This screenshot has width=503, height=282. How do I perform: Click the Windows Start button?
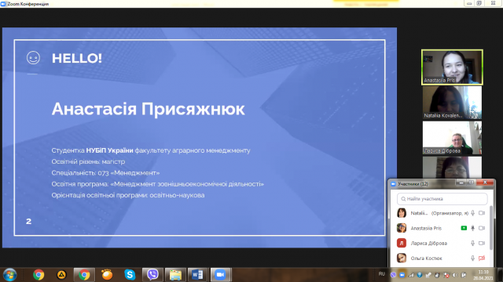tap(9, 275)
